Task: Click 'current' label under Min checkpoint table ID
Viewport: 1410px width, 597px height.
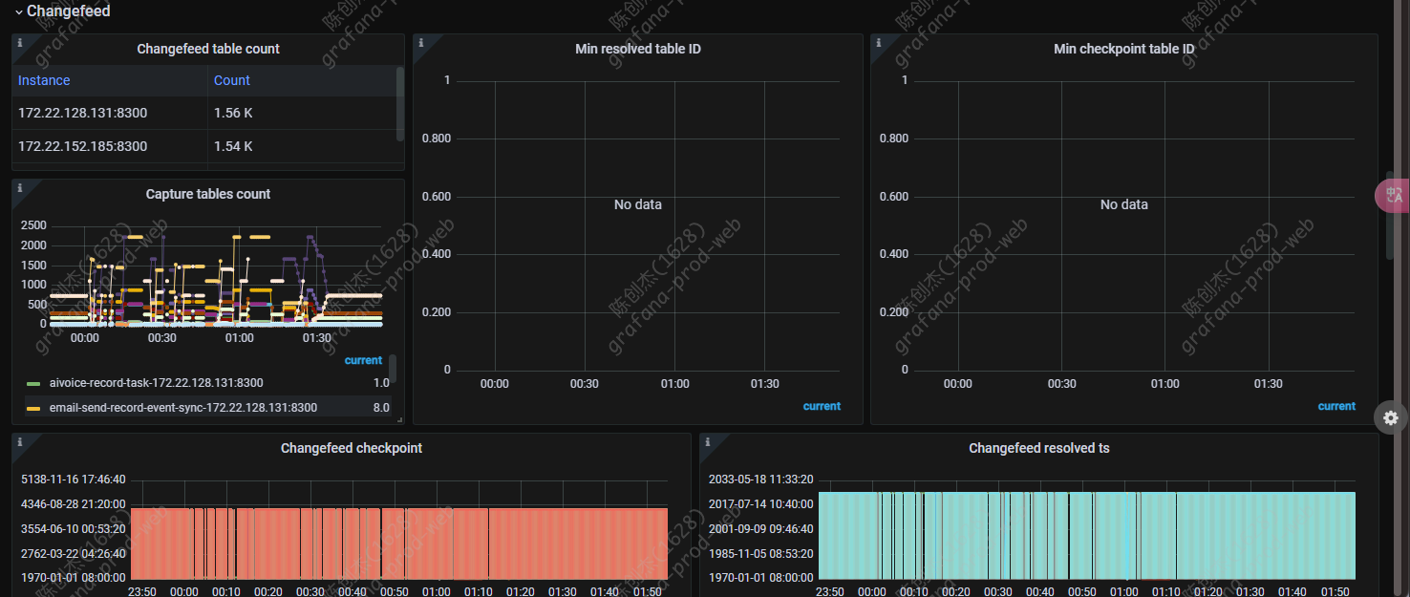Action: pos(1335,406)
